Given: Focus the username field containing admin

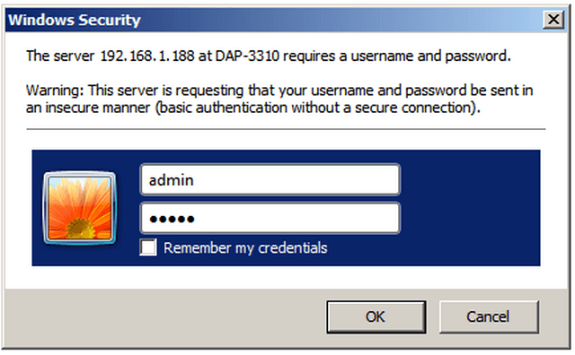Looking at the screenshot, I should click(x=270, y=179).
